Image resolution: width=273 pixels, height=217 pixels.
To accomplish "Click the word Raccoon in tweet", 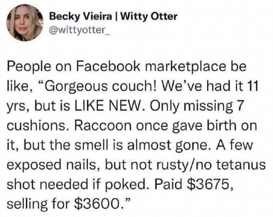I will click(103, 126).
